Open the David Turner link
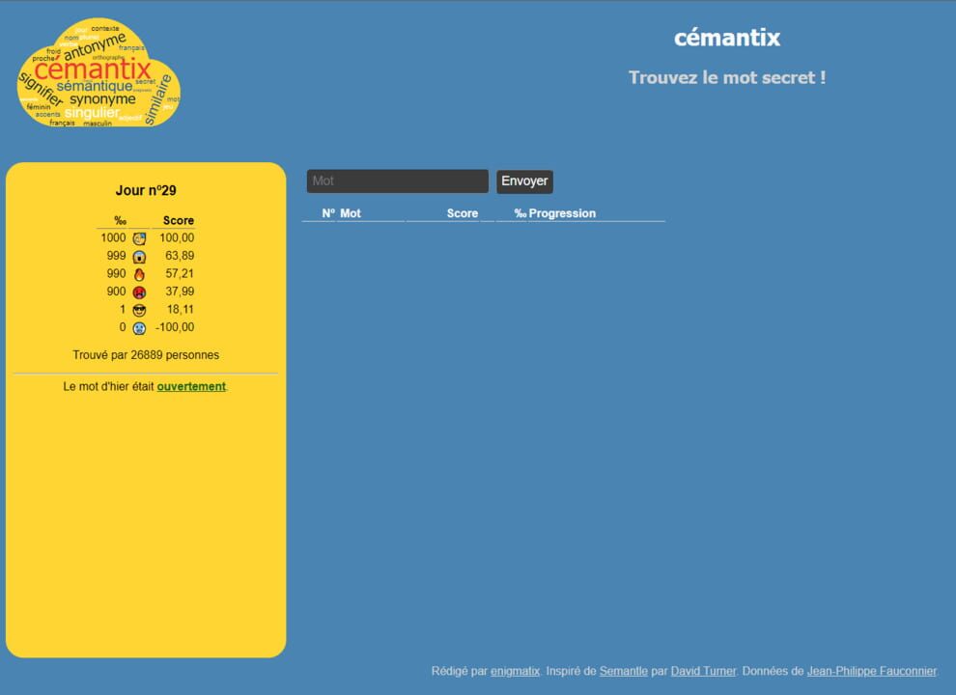956x695 pixels. (703, 671)
